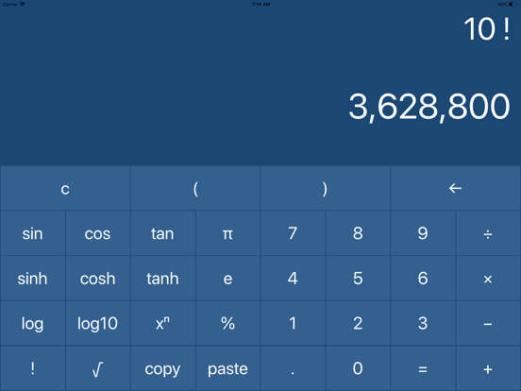
Task: Tap the paste key
Action: pos(228,368)
